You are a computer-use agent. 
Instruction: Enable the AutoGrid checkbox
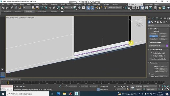point(153,31)
